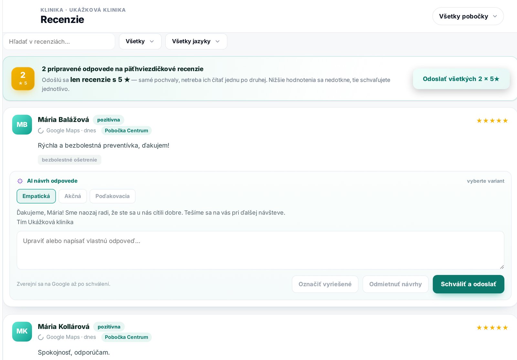
Task: Click the custom reply text area
Action: (260, 250)
